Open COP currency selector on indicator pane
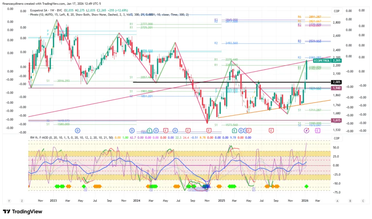This screenshot has height=219, width=372. (336, 138)
